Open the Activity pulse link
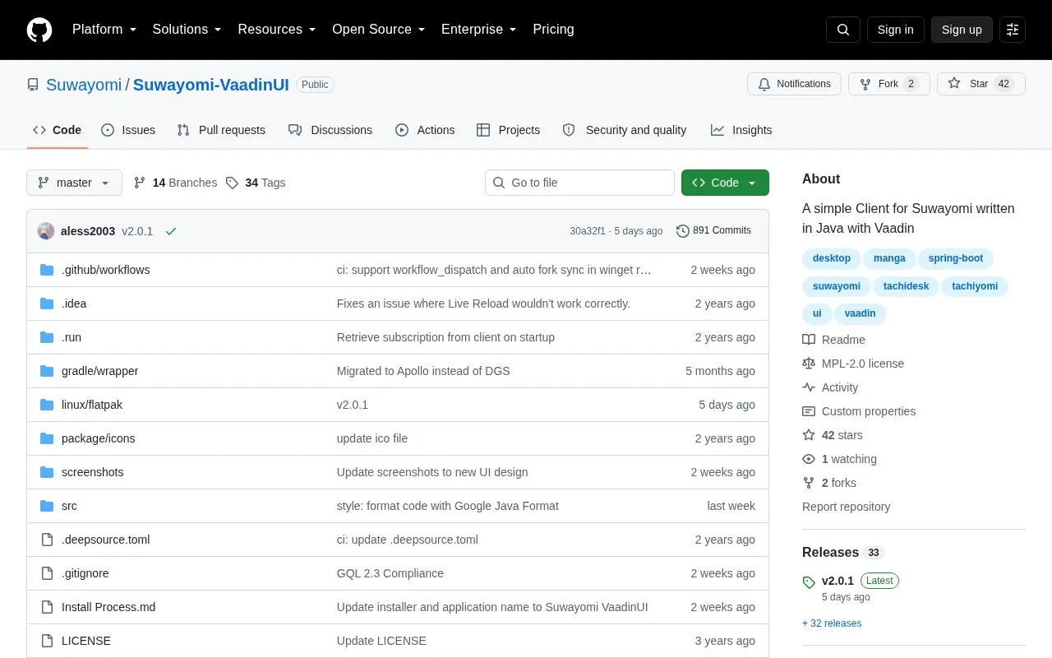This screenshot has height=658, width=1052. pyautogui.click(x=830, y=387)
